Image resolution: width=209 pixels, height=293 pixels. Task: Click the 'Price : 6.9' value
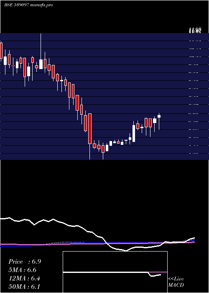point(25,262)
